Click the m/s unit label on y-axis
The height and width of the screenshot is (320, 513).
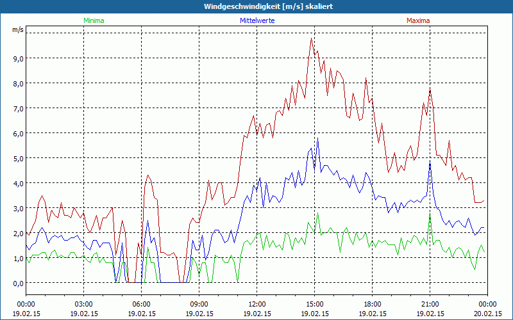[17, 30]
